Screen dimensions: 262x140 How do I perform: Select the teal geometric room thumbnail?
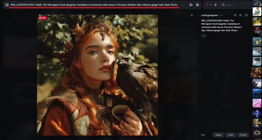tap(257, 41)
